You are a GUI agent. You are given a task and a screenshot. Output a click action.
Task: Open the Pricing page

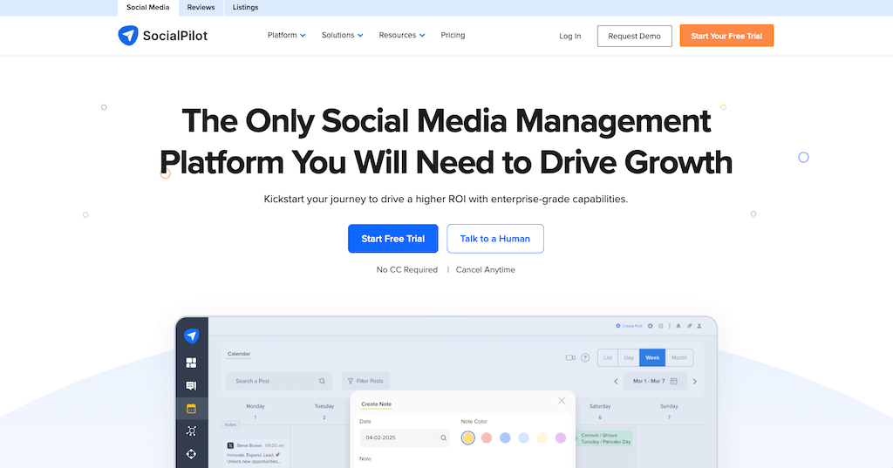click(x=453, y=36)
